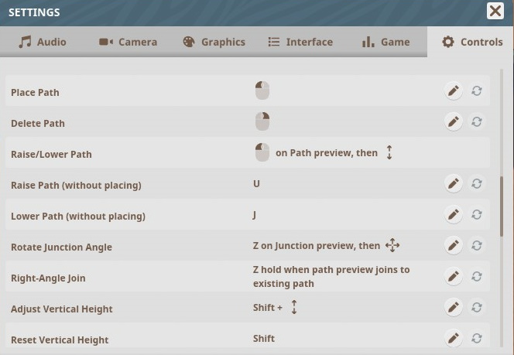
Task: Open the Game settings tab
Action: point(385,42)
